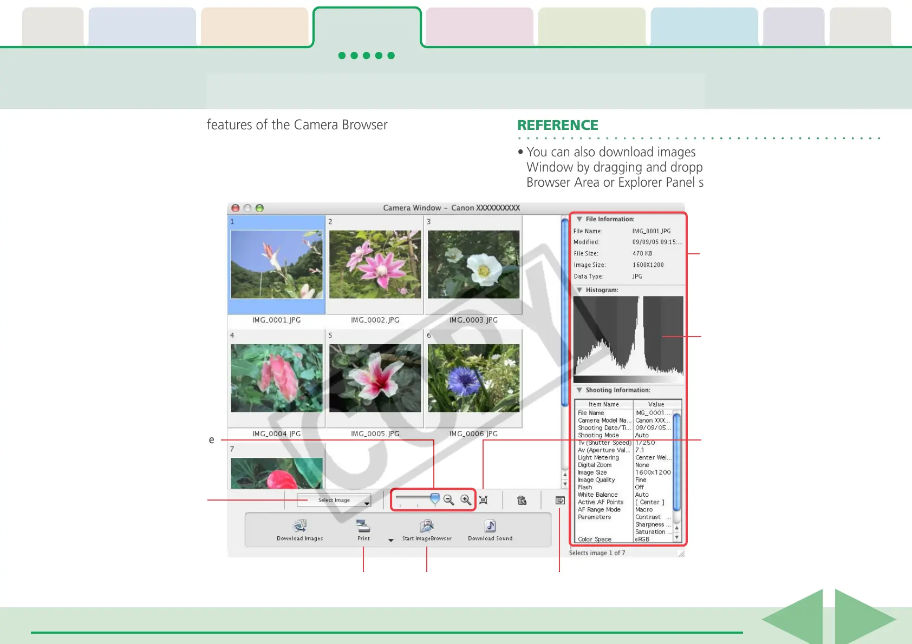Viewport: 912px width, 644px height.
Task: Zoom out thumbnails with minus magnifier
Action: 448,500
